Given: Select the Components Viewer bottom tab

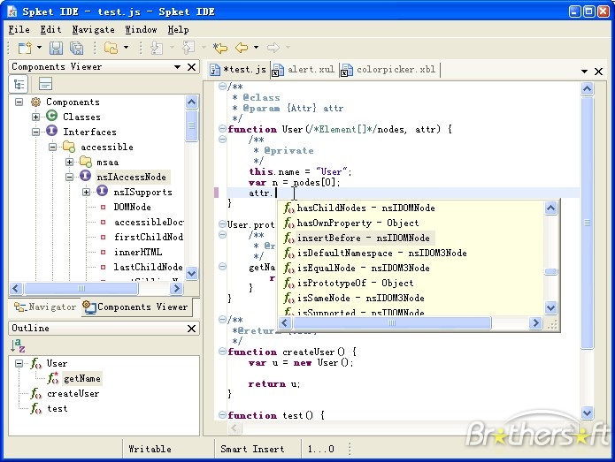Looking at the screenshot, I should tap(136, 307).
